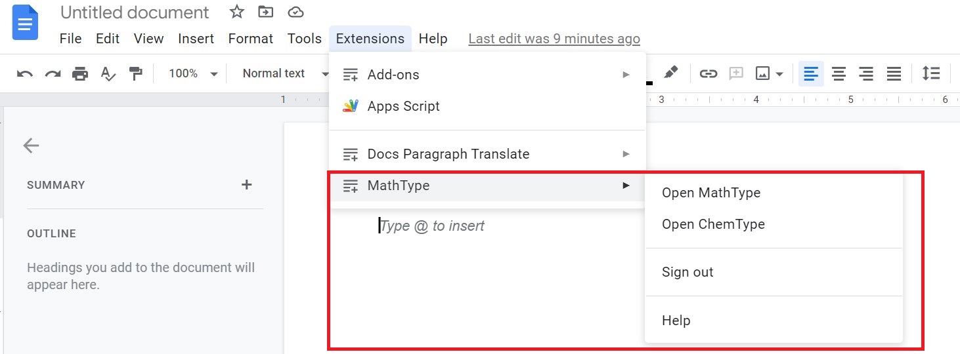Open the zoom level dropdown

point(193,74)
